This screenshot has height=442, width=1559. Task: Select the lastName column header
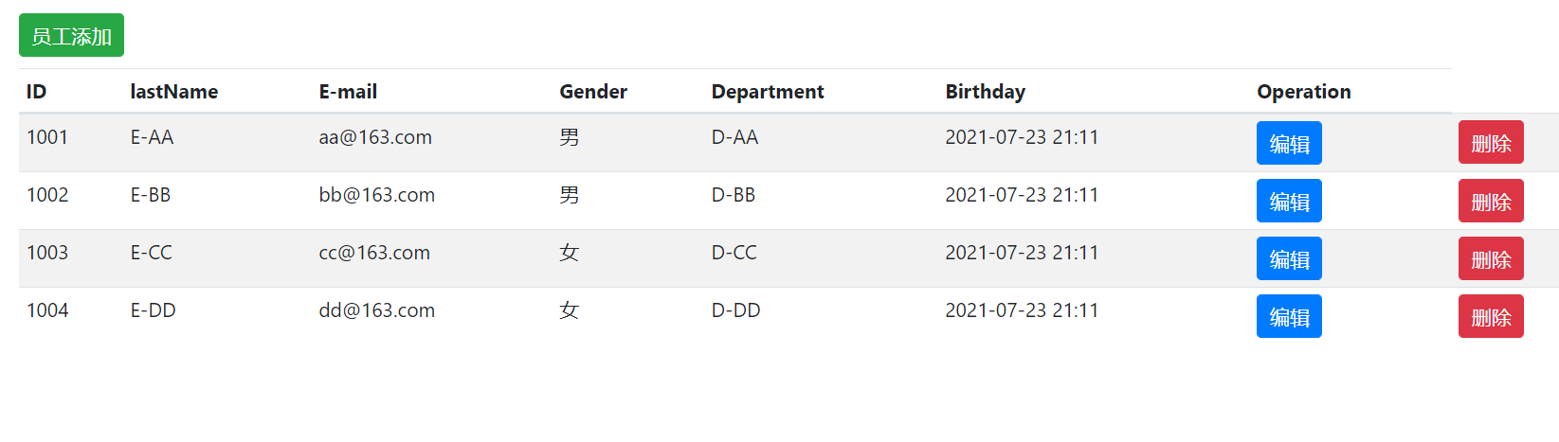click(x=174, y=92)
